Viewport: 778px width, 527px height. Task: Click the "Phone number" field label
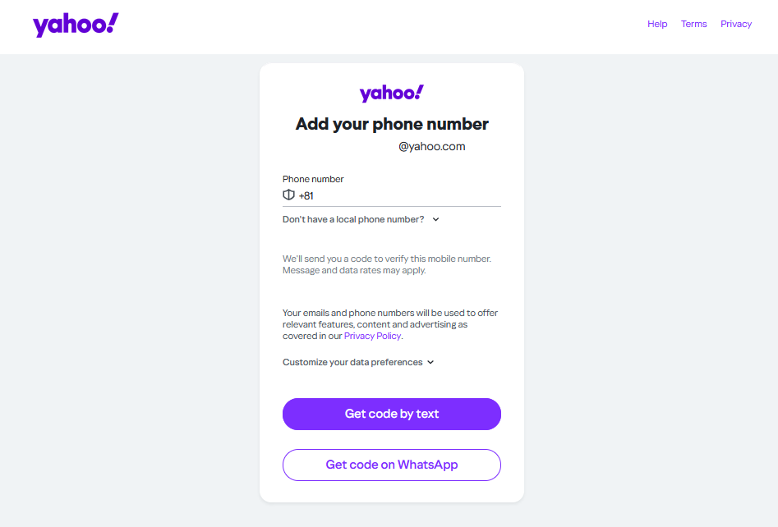[313, 179]
